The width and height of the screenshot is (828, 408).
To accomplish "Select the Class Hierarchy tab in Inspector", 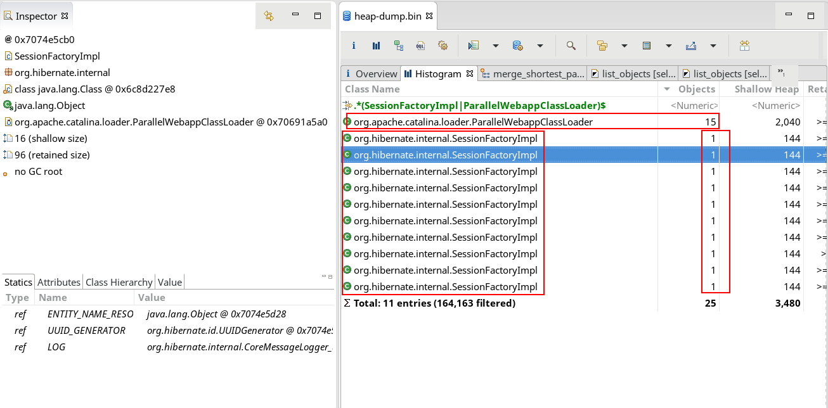I will tap(119, 282).
